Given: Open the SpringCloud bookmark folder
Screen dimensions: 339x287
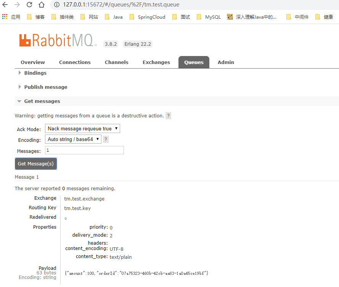Looking at the screenshot, I should [148, 17].
